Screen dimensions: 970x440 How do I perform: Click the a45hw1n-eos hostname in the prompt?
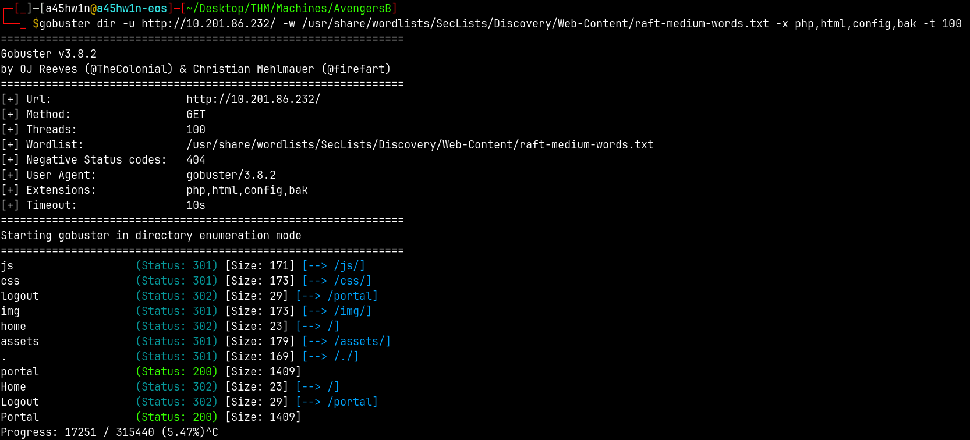132,9
